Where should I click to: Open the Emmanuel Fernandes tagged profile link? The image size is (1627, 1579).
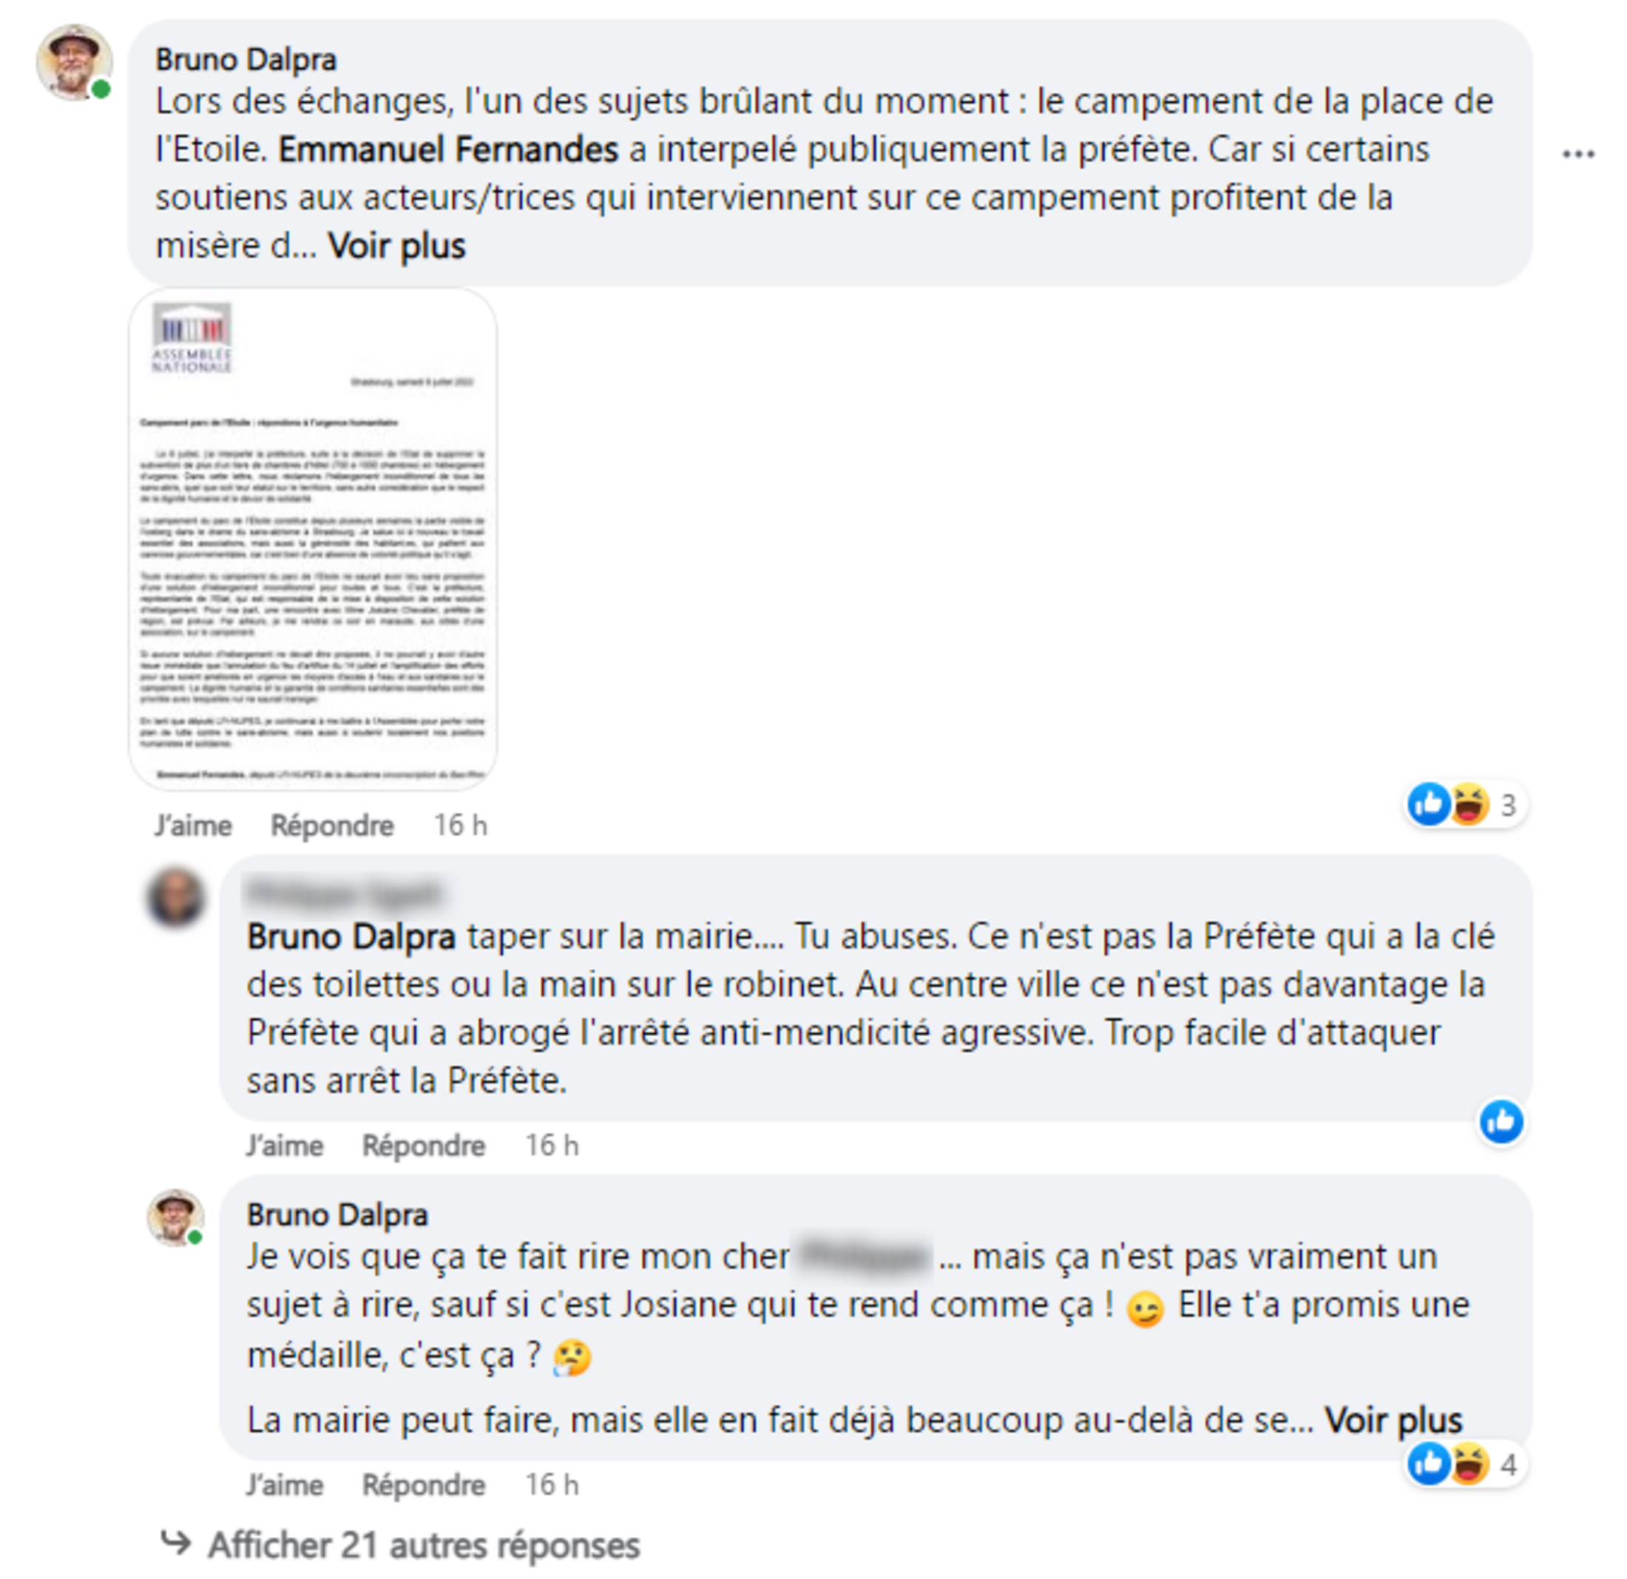[x=448, y=149]
